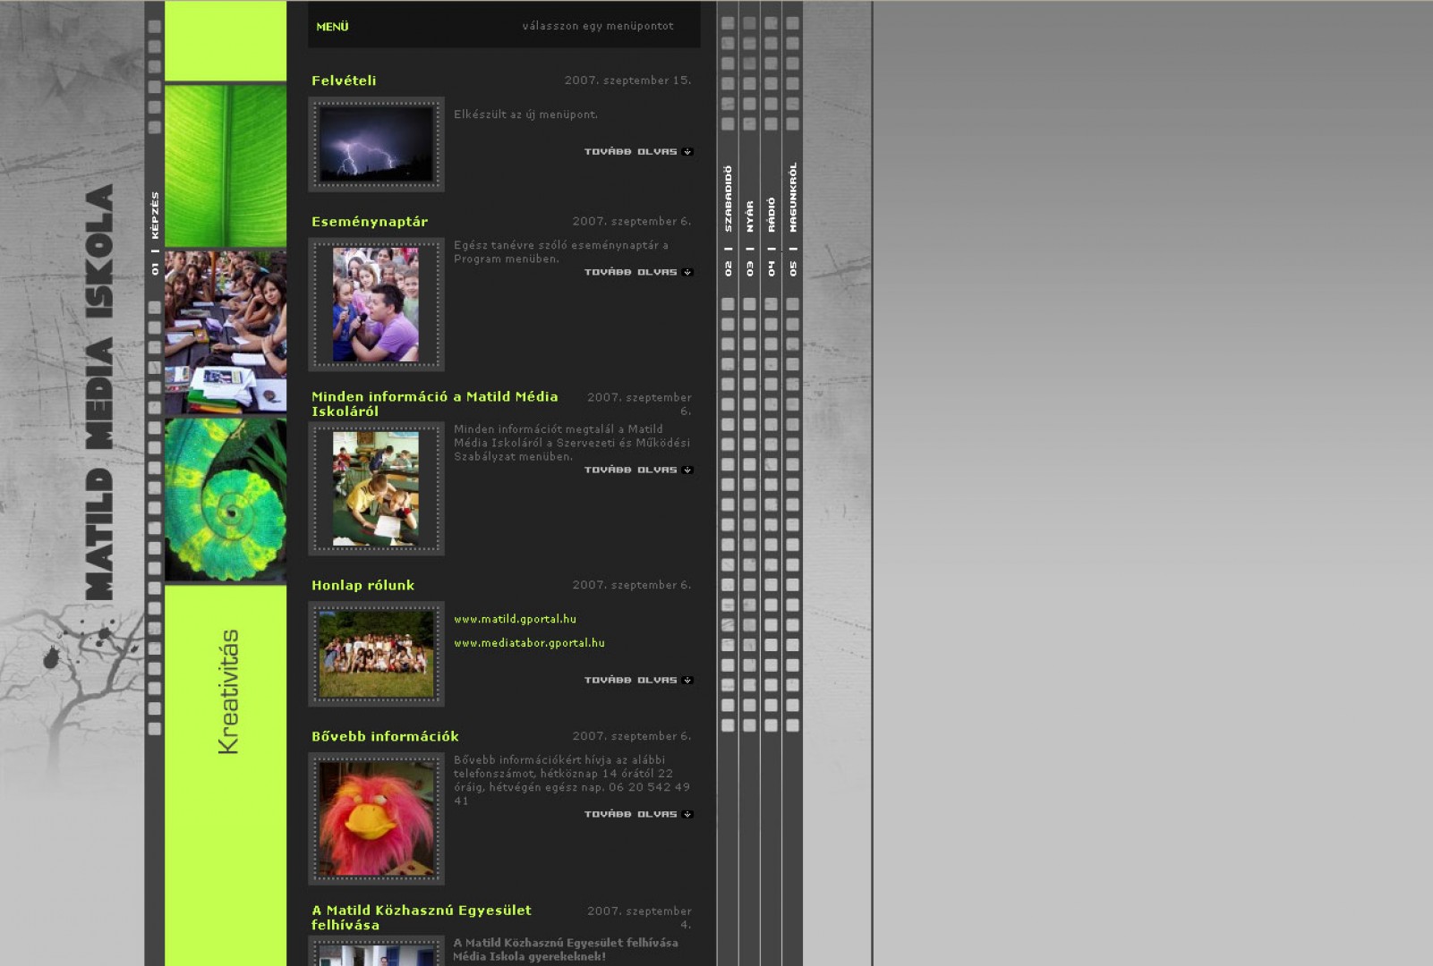Click the pink puppet bird thumbnail
1433x966 pixels.
(376, 818)
